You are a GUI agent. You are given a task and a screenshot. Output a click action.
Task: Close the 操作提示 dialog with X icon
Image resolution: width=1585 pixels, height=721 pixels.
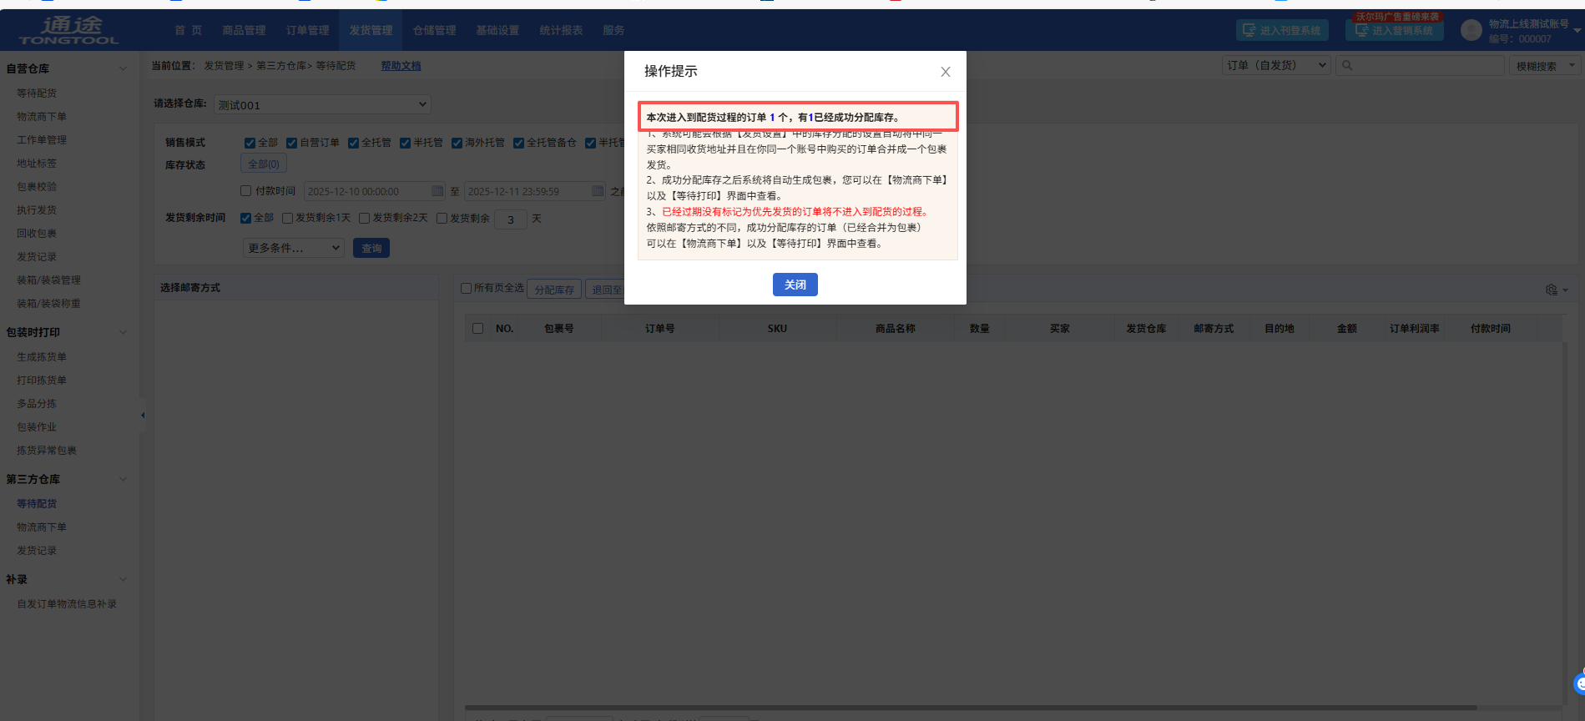pyautogui.click(x=945, y=72)
